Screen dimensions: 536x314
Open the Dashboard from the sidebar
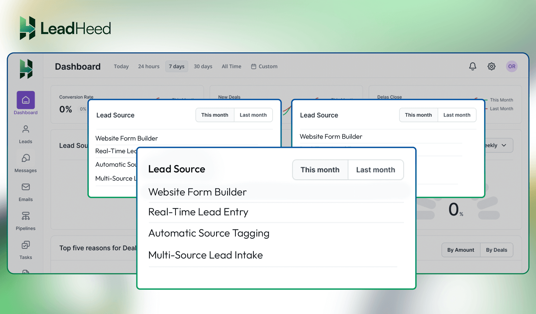(x=25, y=102)
